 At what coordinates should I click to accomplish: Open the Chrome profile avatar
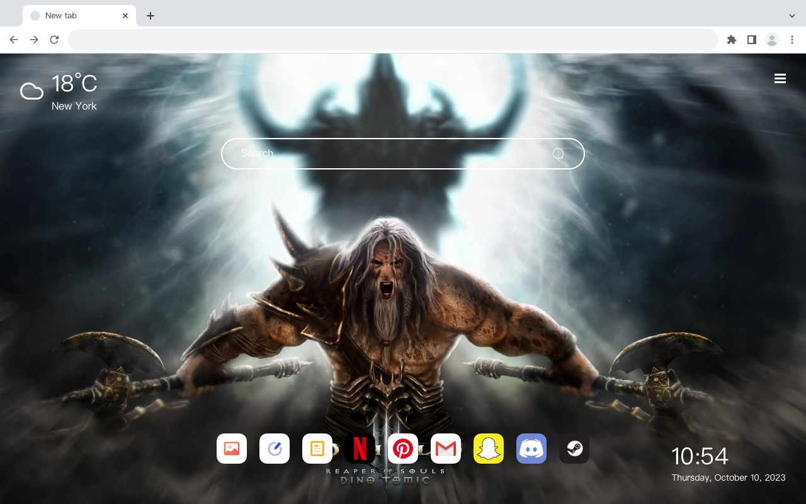(772, 40)
